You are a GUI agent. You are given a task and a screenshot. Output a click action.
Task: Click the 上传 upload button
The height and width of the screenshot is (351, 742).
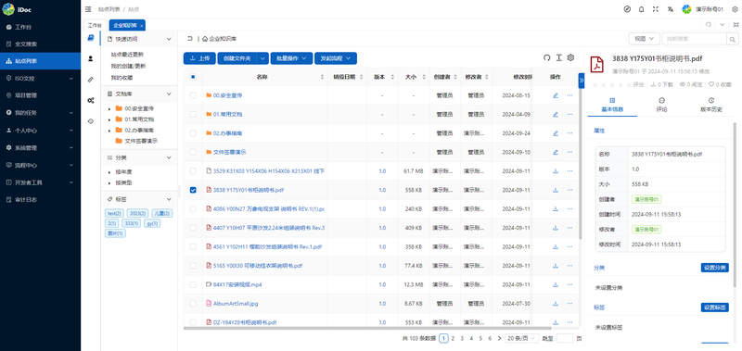[x=199, y=58]
